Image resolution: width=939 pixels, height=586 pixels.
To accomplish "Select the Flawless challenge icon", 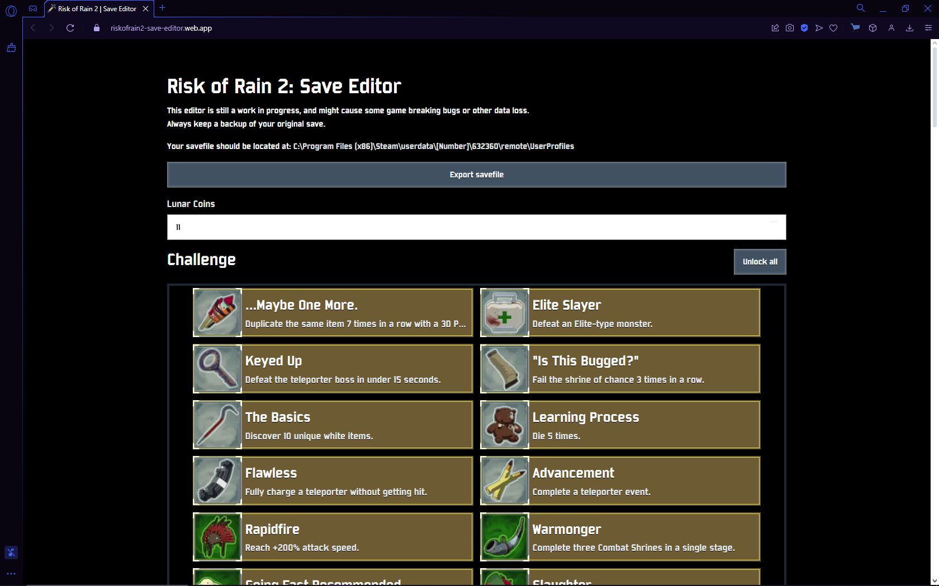I will (217, 481).
